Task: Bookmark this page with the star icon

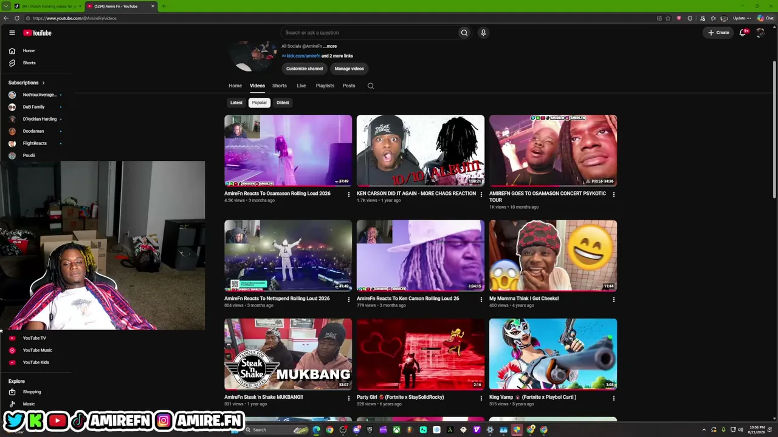Action: click(x=668, y=18)
